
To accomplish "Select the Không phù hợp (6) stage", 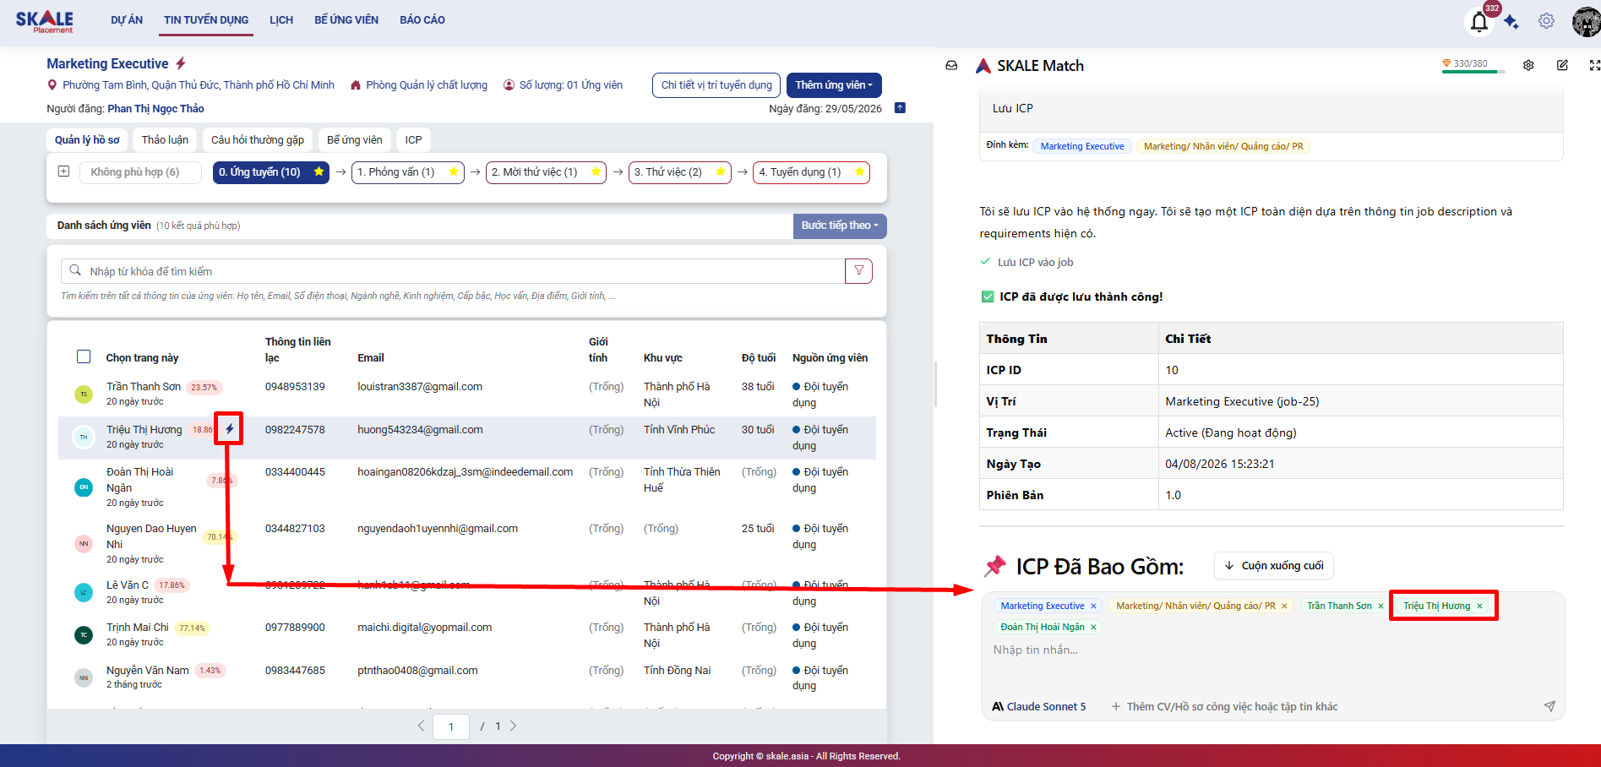I will pos(141,172).
